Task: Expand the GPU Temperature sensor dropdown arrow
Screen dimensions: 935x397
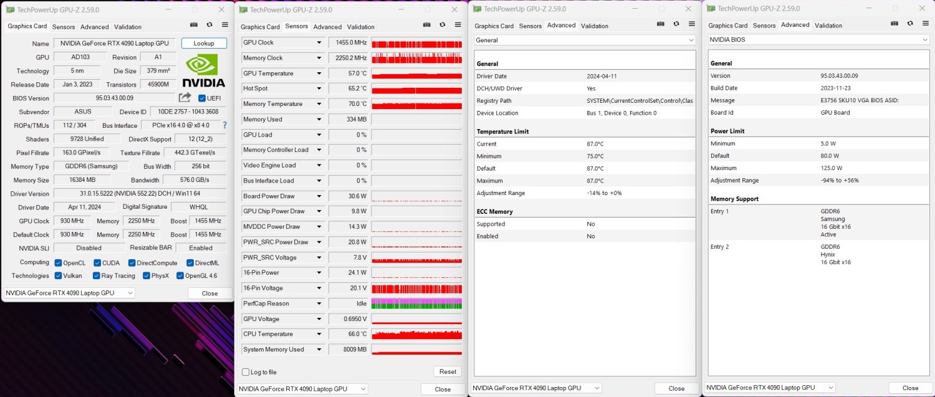Action: click(319, 74)
